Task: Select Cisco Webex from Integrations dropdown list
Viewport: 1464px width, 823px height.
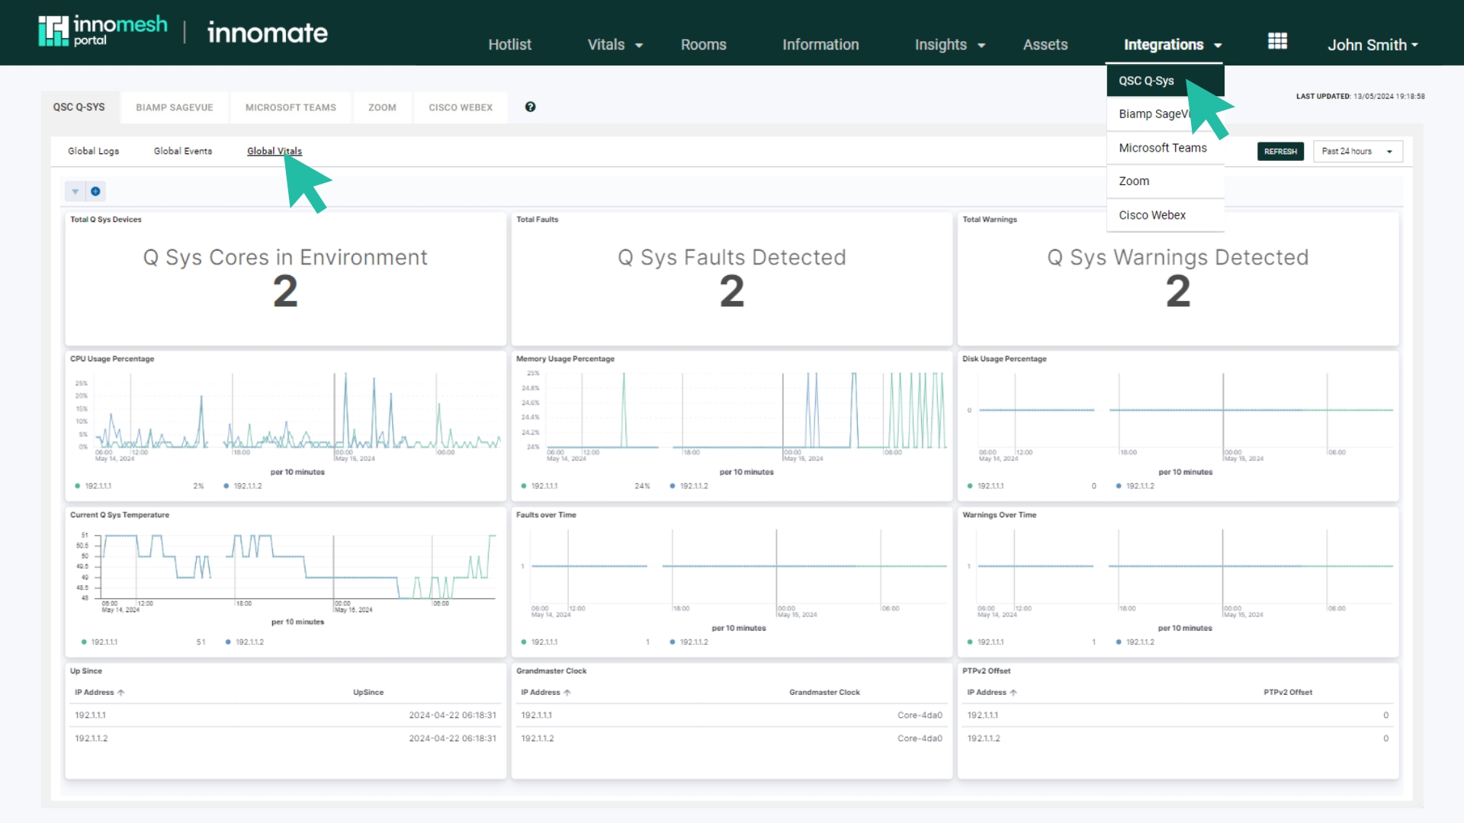Action: [1165, 215]
